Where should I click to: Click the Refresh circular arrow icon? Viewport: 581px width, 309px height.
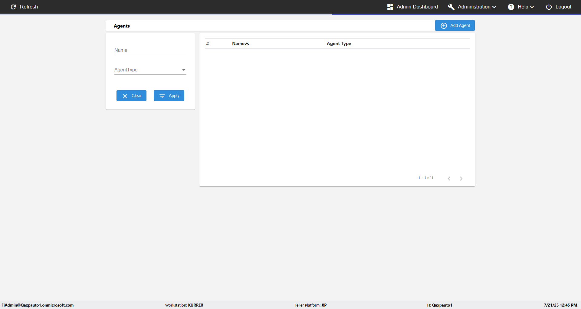13,7
